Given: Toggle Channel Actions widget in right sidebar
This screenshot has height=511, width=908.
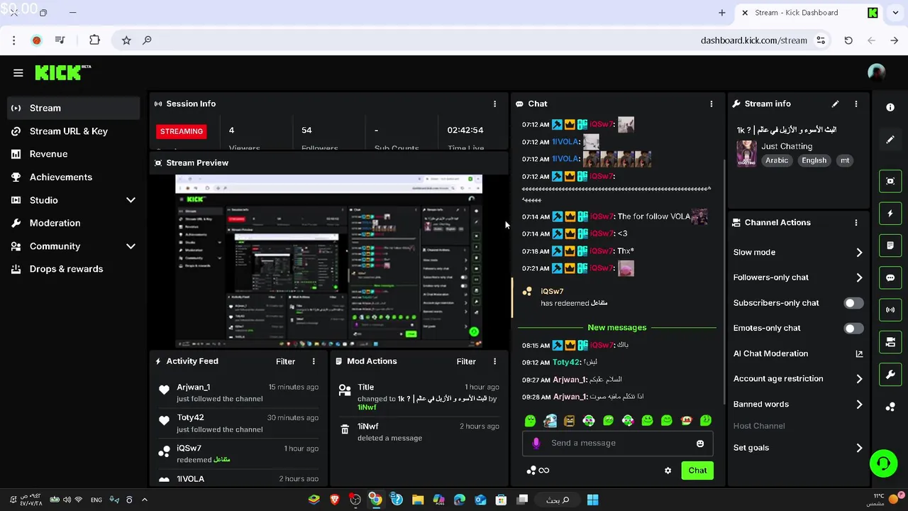Looking at the screenshot, I should pyautogui.click(x=890, y=342).
